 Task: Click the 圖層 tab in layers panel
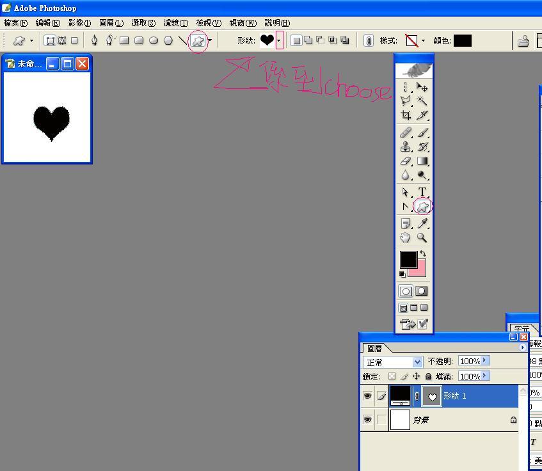pyautogui.click(x=374, y=348)
